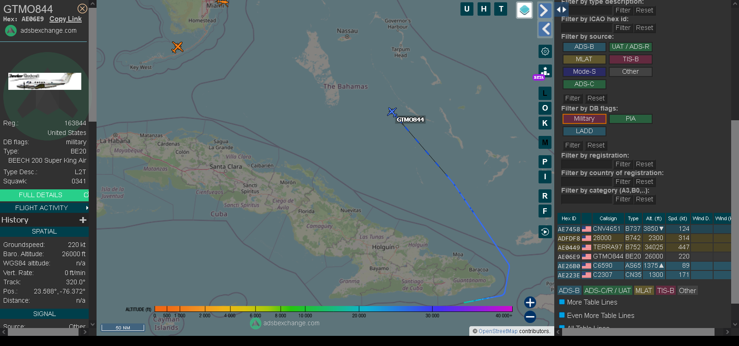The image size is (739, 346).
Task: Click the altitude color scale bar
Action: pyautogui.click(x=333, y=309)
